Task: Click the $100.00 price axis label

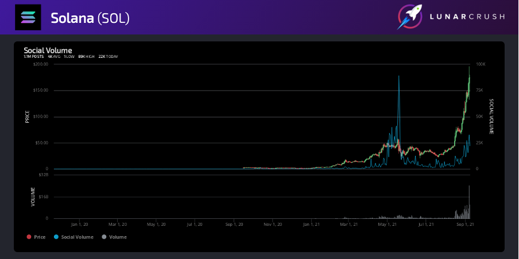Action: [x=41, y=117]
